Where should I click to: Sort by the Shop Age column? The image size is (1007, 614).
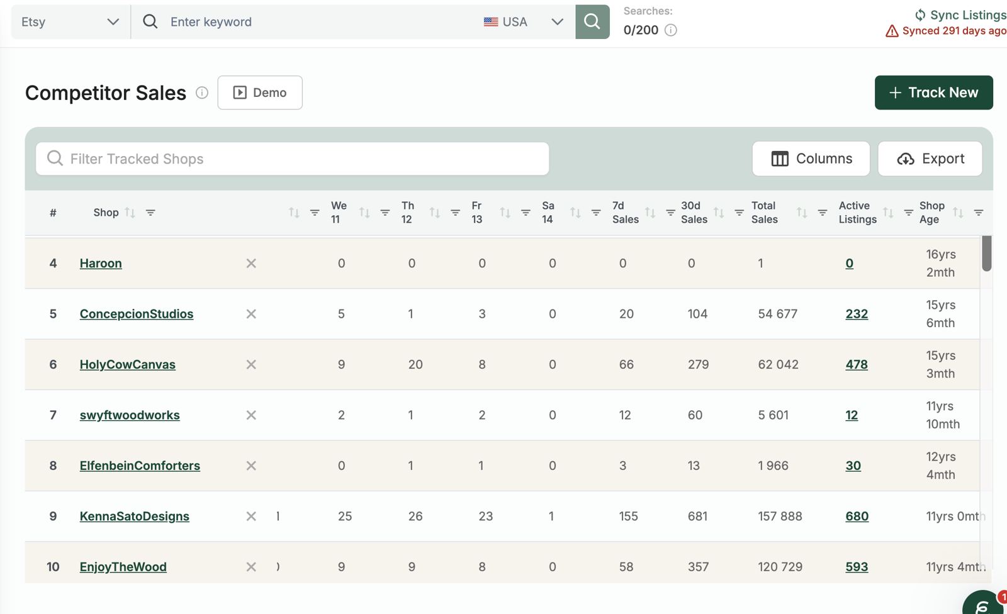pyautogui.click(x=958, y=213)
